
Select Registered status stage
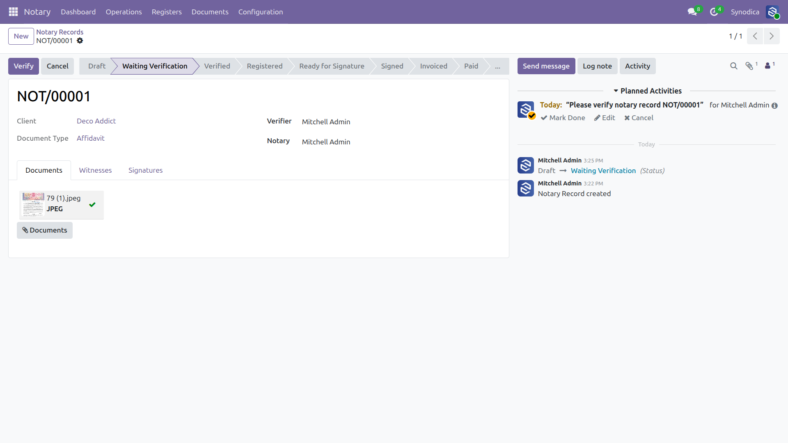pos(264,66)
